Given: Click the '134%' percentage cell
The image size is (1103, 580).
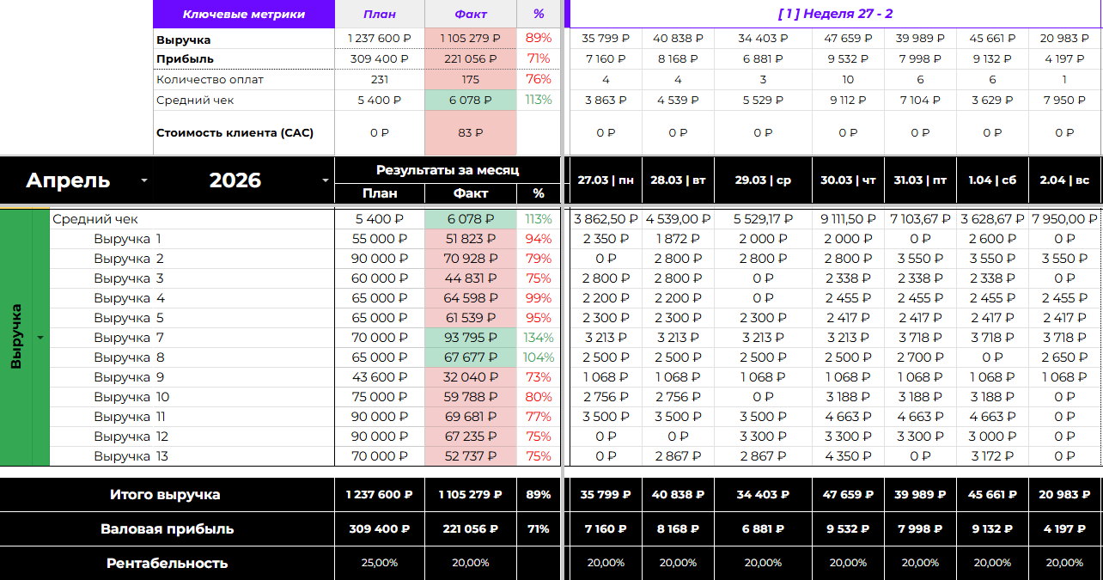Looking at the screenshot, I should (x=539, y=338).
